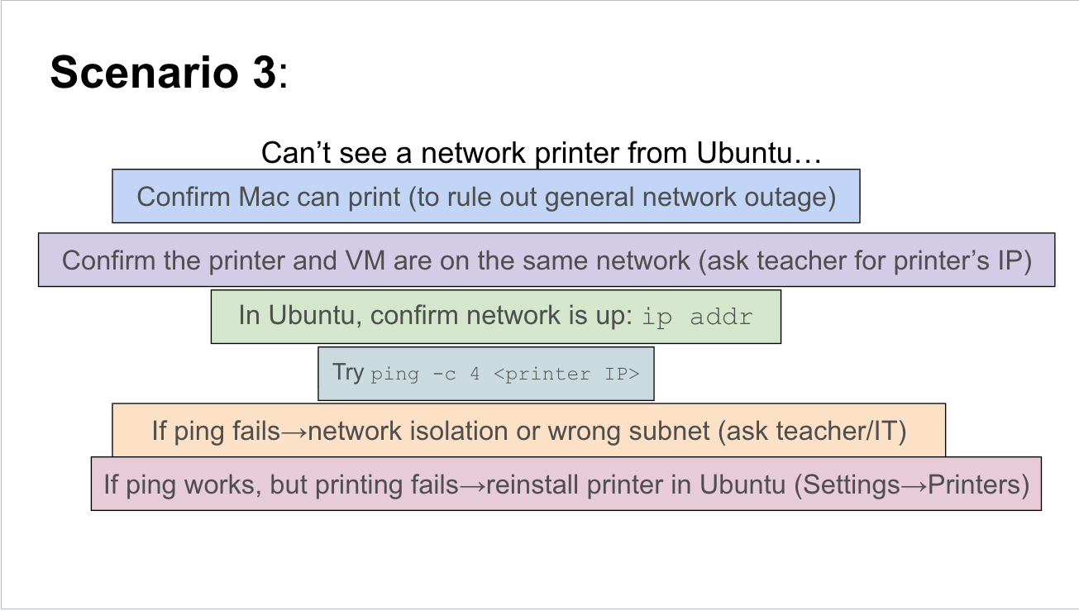The image size is (1079, 611).
Task: Select the "Can't see a network printer" subtitle
Action: click(x=541, y=153)
